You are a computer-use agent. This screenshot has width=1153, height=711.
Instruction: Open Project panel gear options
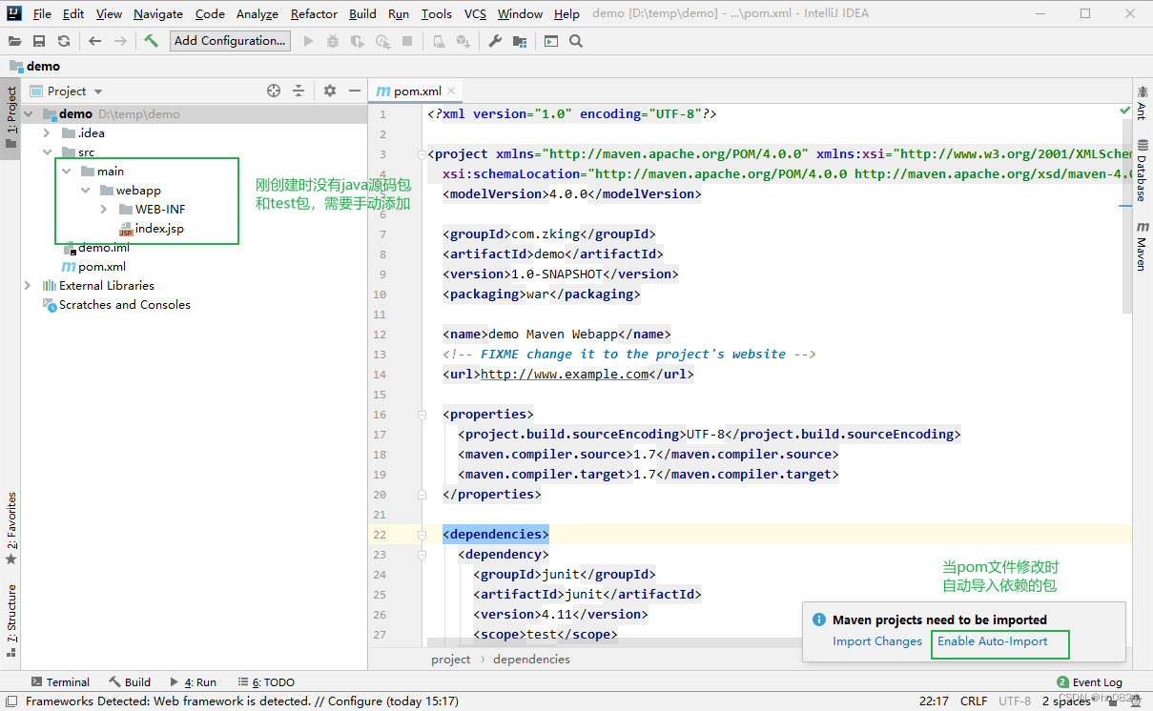pyautogui.click(x=330, y=91)
